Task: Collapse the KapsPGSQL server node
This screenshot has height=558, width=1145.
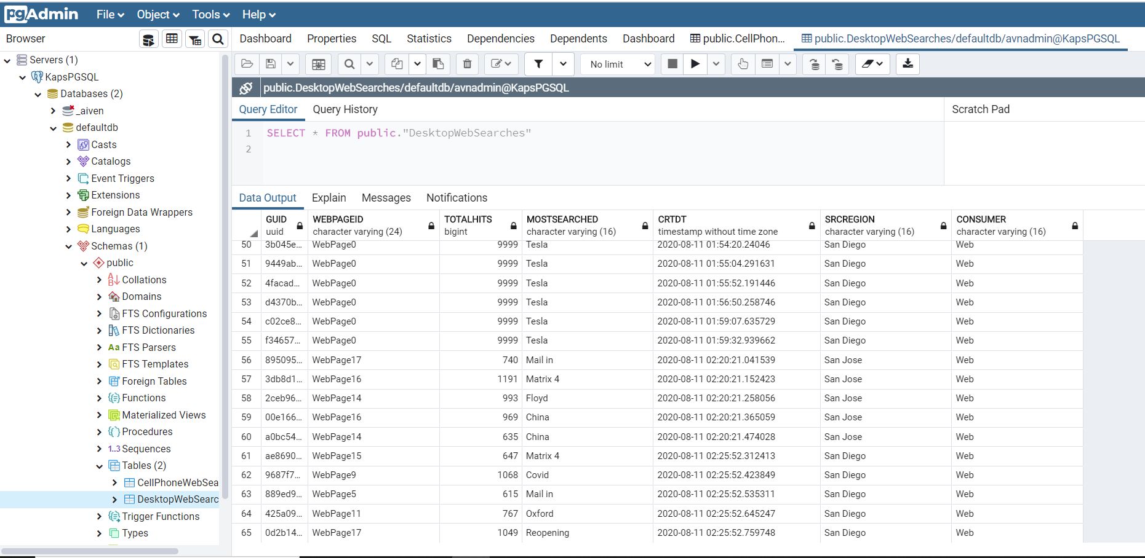Action: (x=23, y=77)
